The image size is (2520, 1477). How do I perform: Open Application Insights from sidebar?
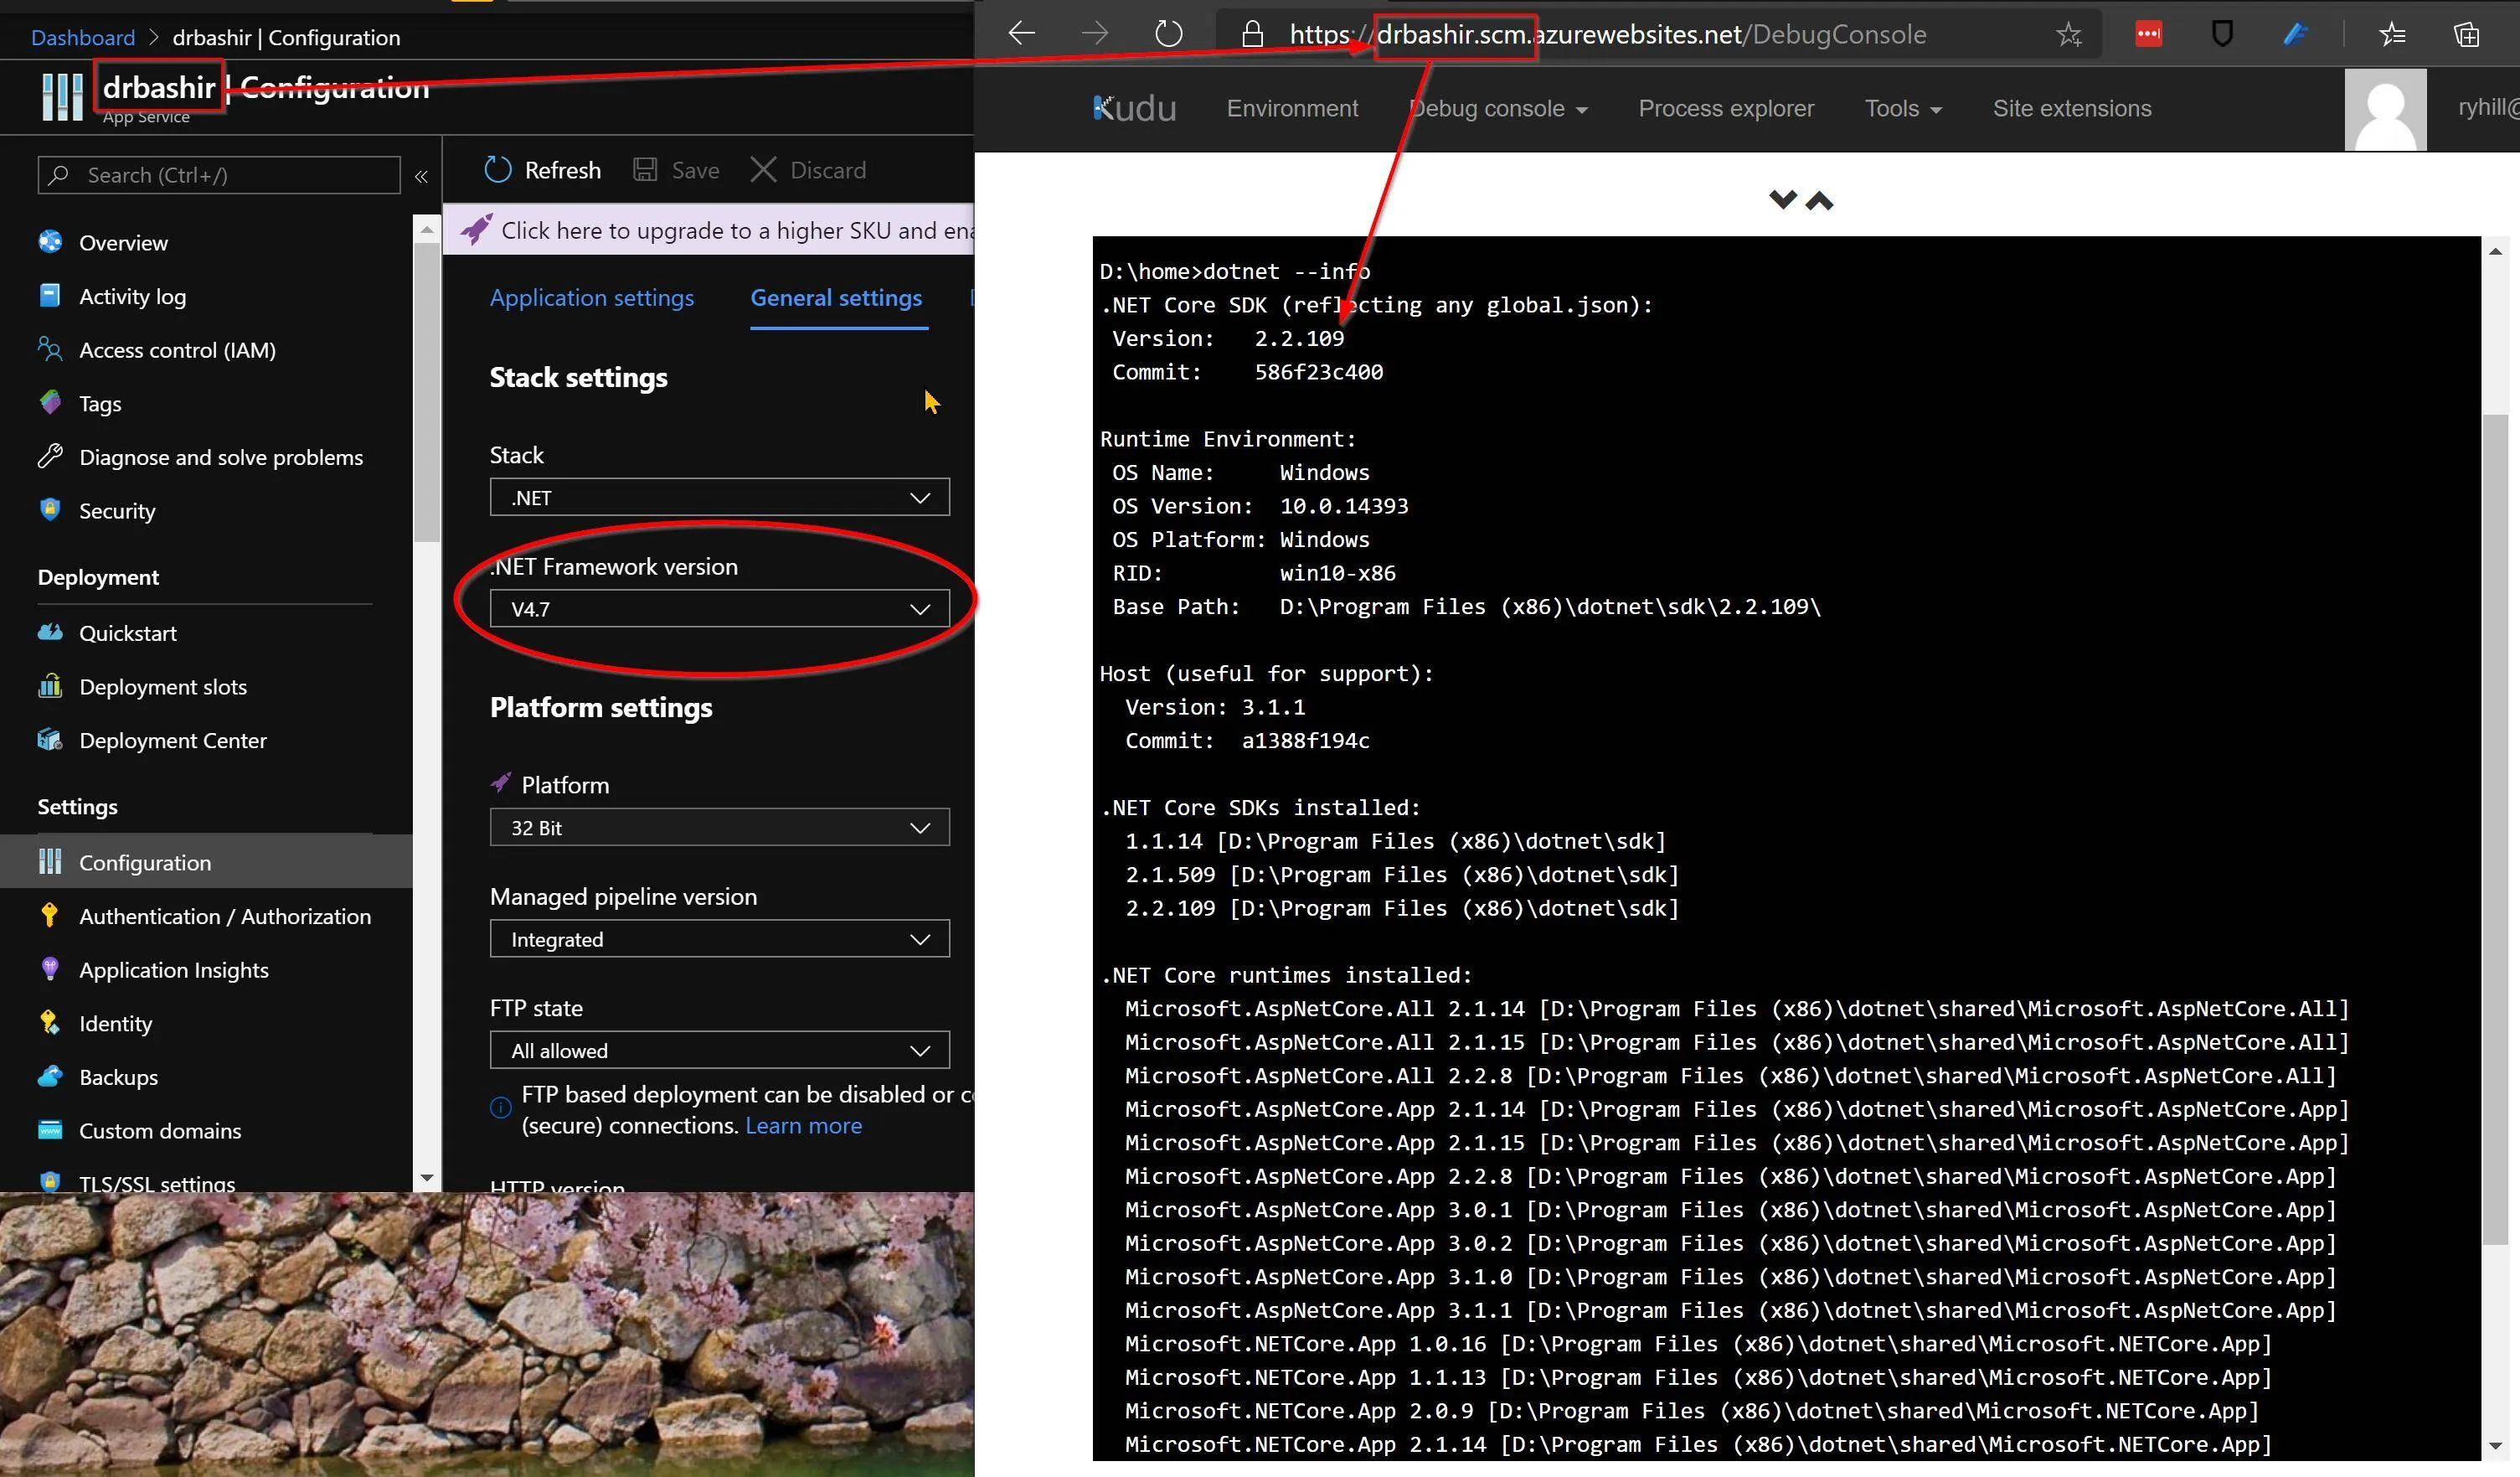point(173,969)
